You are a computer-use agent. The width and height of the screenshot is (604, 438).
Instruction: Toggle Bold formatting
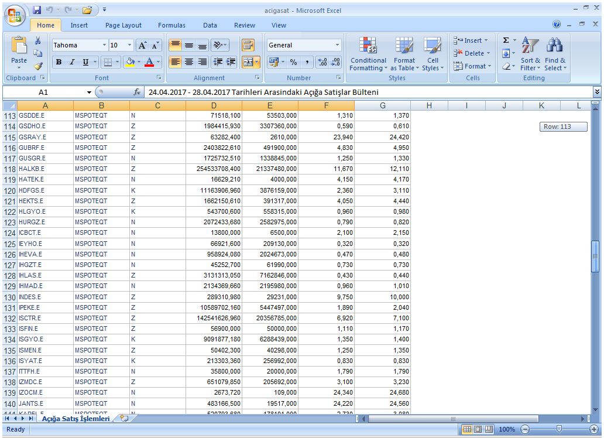click(x=59, y=62)
